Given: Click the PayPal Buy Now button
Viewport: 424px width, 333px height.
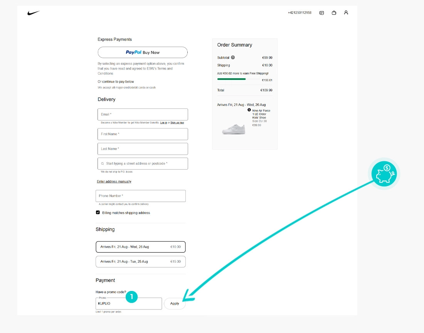Looking at the screenshot, I should click(143, 52).
